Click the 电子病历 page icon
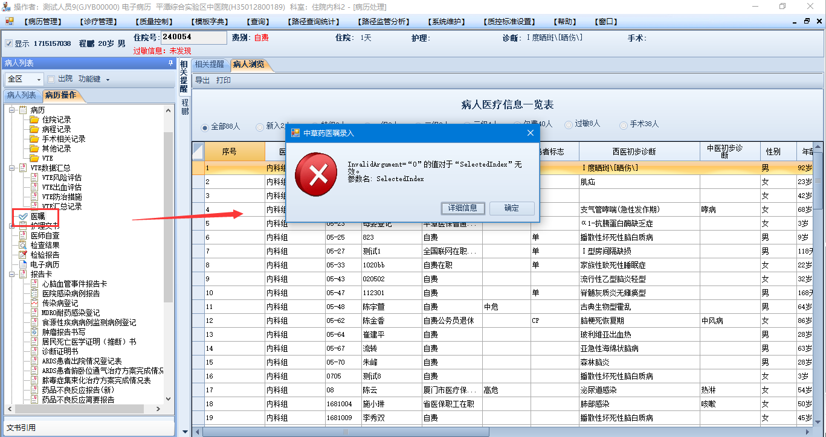The width and height of the screenshot is (826, 437). 23,264
